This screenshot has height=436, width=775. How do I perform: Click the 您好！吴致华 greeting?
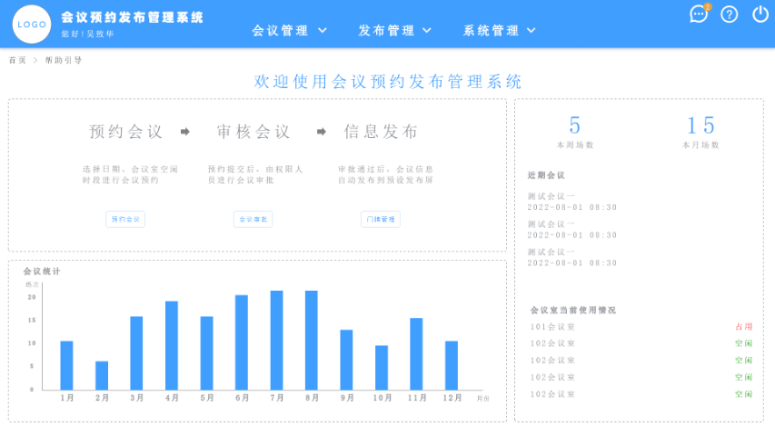point(88,35)
